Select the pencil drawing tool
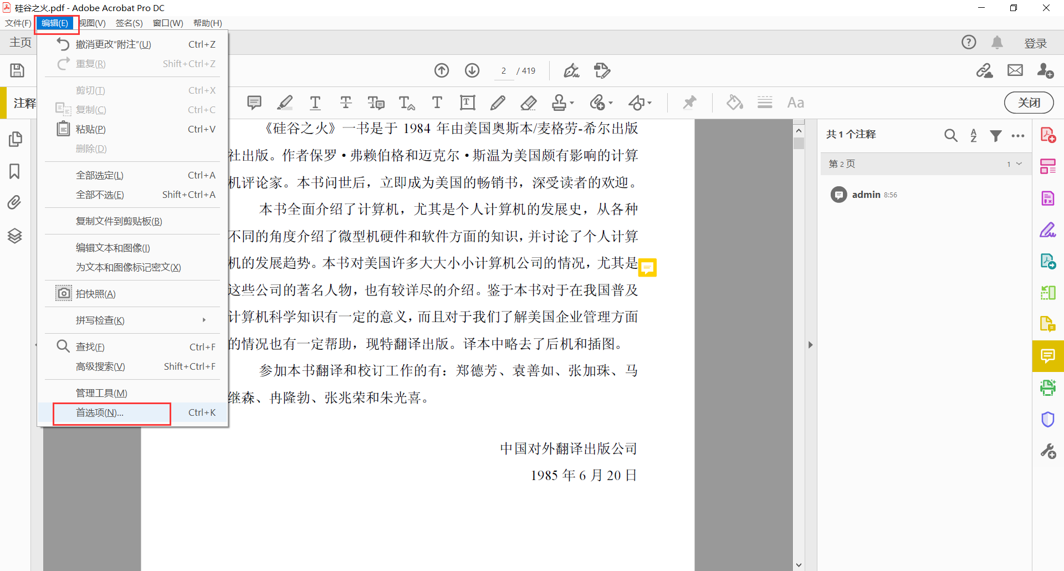This screenshot has height=571, width=1064. click(498, 103)
